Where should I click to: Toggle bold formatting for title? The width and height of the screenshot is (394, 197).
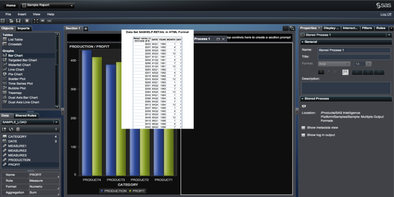pos(321,72)
